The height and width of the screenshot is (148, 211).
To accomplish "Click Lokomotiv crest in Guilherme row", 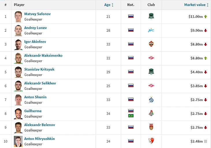I will pos(151,113).
